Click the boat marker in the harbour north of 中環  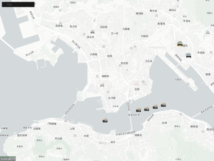point(105,120)
